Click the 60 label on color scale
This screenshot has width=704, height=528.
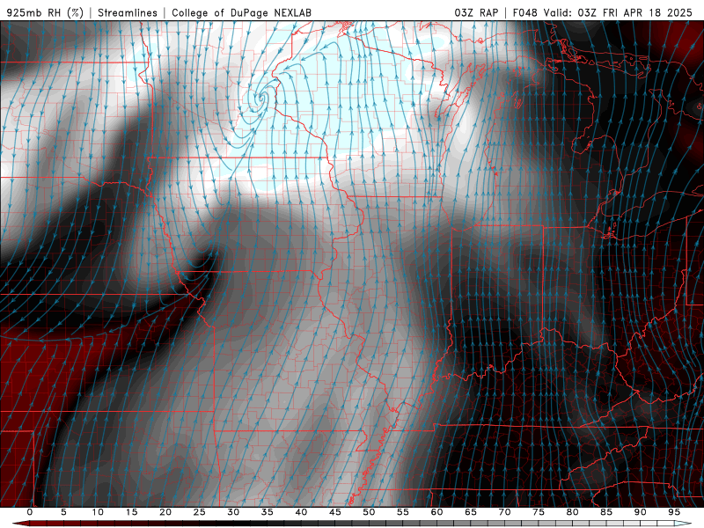coord(436,512)
